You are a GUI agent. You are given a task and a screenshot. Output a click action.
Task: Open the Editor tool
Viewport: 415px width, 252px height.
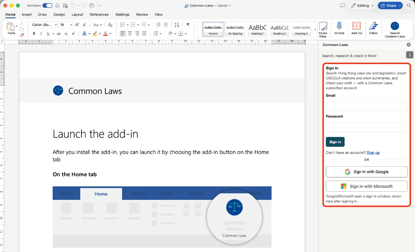coord(373,28)
